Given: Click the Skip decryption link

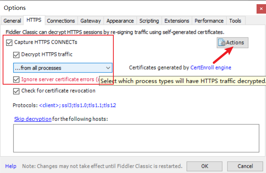Looking at the screenshot, I should pos(32,119).
